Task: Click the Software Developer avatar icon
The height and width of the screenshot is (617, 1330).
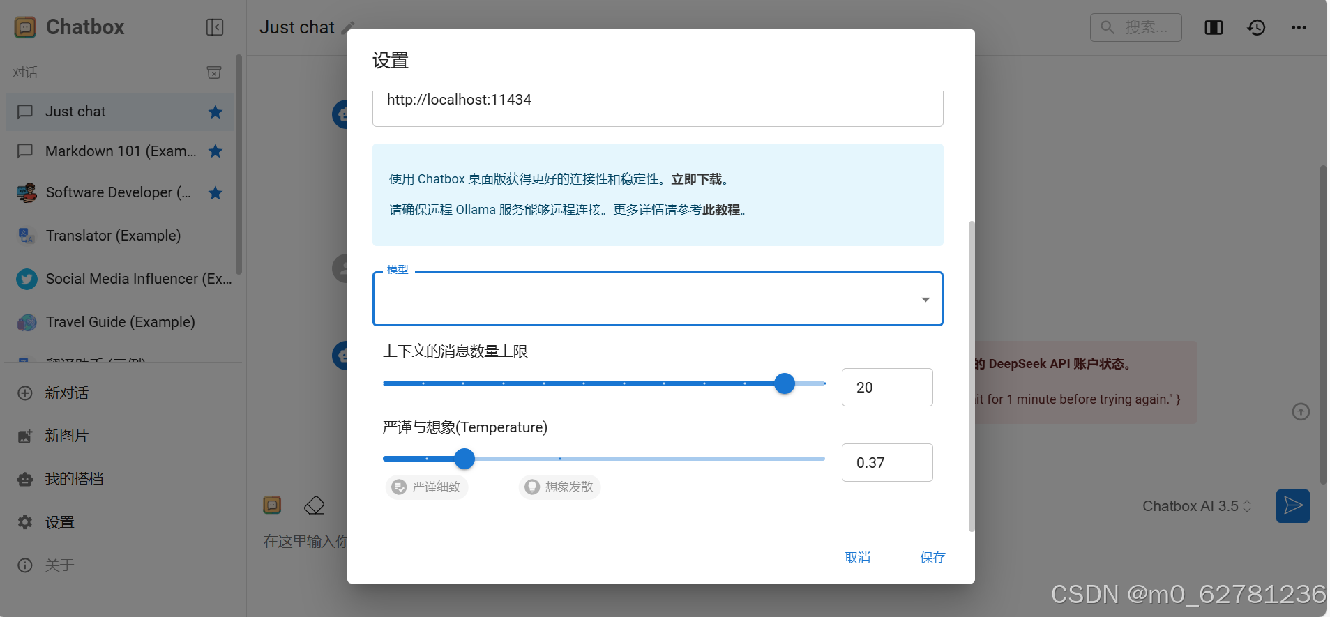Action: pyautogui.click(x=27, y=192)
